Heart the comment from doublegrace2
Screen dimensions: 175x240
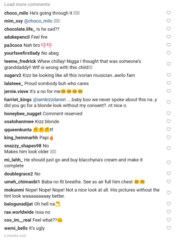point(168,174)
